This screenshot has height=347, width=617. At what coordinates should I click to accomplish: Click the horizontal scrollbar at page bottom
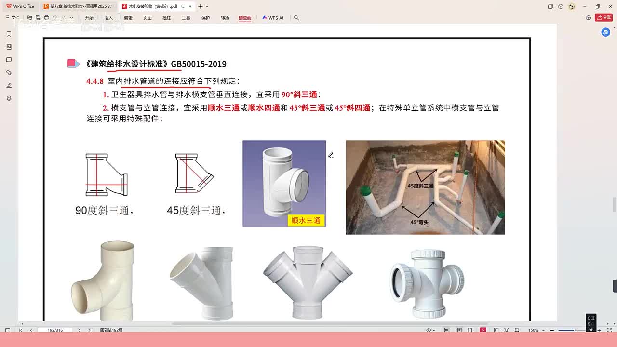click(x=330, y=324)
